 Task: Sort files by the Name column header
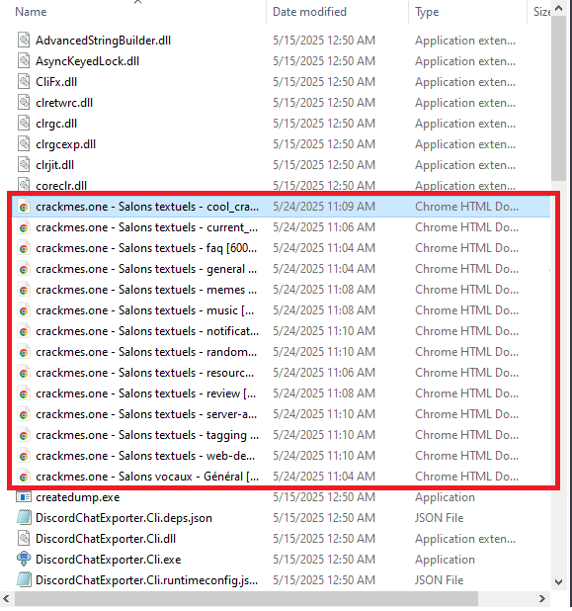(31, 12)
